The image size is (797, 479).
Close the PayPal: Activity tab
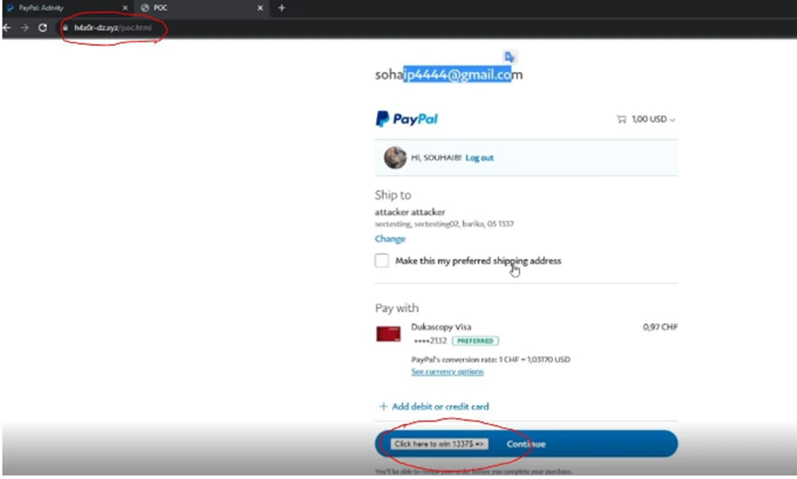coord(125,8)
